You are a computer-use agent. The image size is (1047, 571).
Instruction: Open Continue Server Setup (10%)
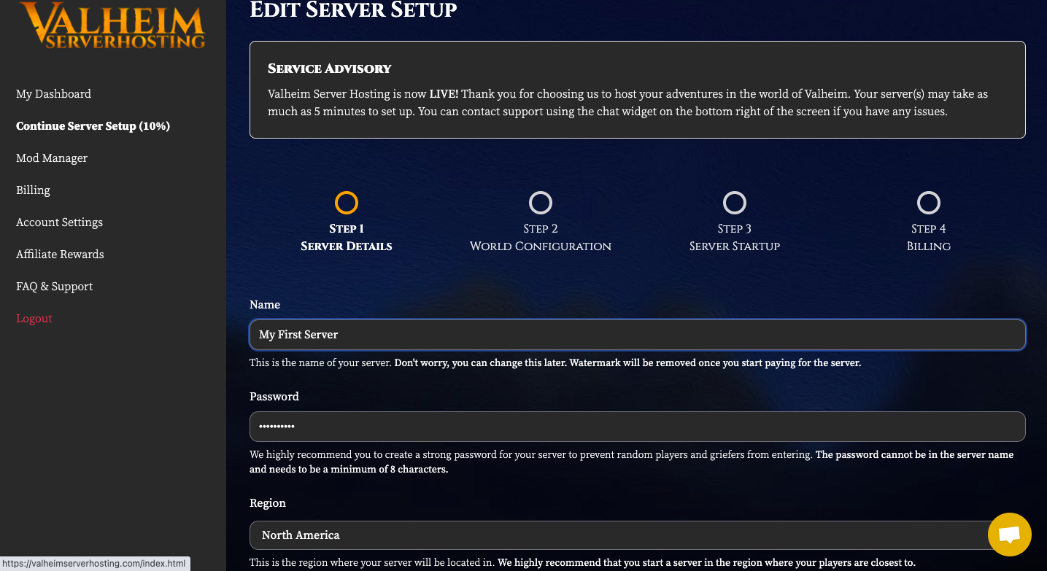[93, 126]
